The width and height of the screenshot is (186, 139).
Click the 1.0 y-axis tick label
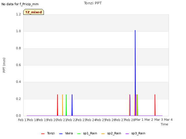(x=18, y=31)
